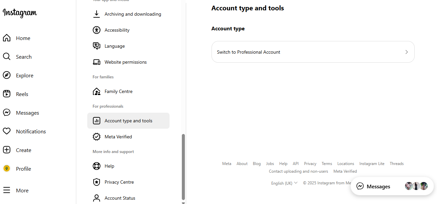Open the Home menu item

(23, 38)
